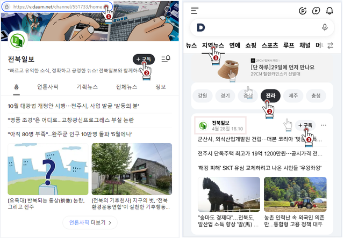Switch to the 전체뉴스 tab
Viewport: 344px width, 238px height.
point(127,87)
